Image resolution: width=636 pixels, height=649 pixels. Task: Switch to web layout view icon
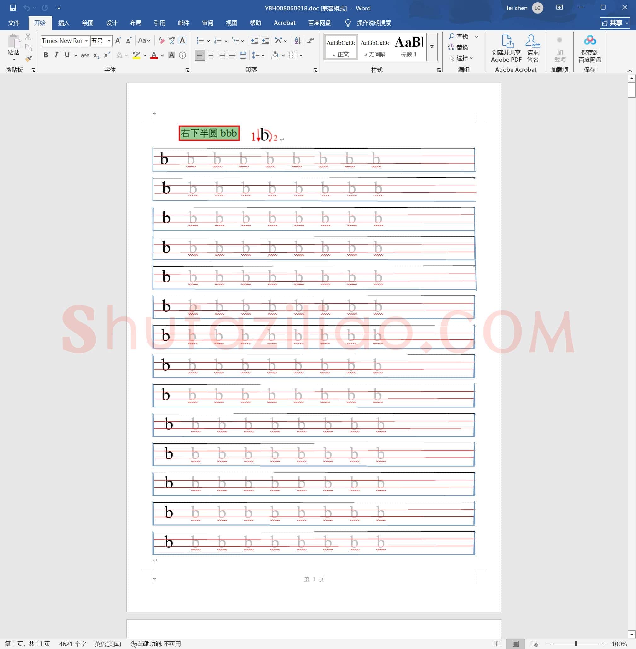[x=535, y=644]
